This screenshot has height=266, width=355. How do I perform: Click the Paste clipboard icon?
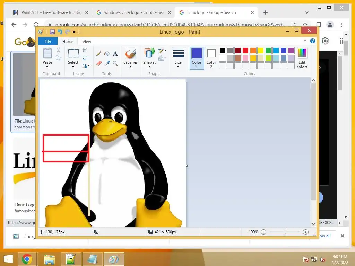(47, 53)
